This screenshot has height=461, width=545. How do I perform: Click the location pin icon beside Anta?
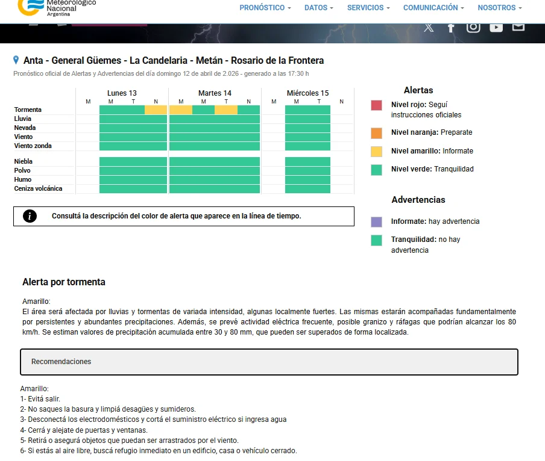16,60
